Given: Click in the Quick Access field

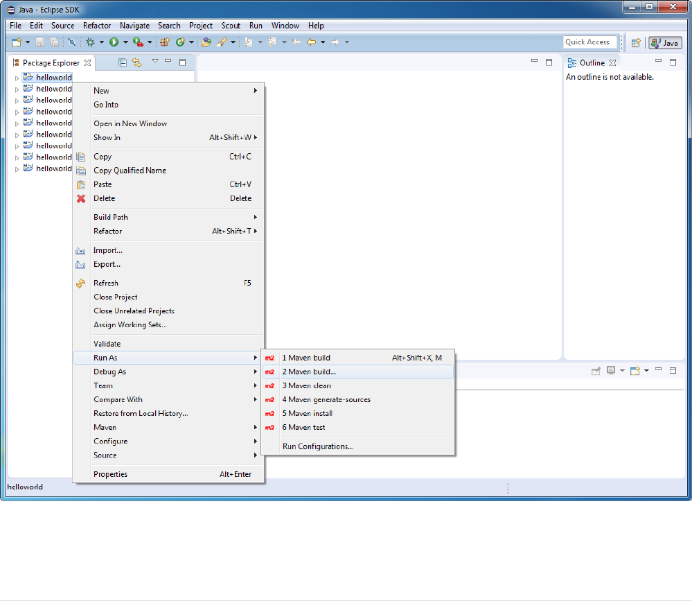Looking at the screenshot, I should (590, 42).
